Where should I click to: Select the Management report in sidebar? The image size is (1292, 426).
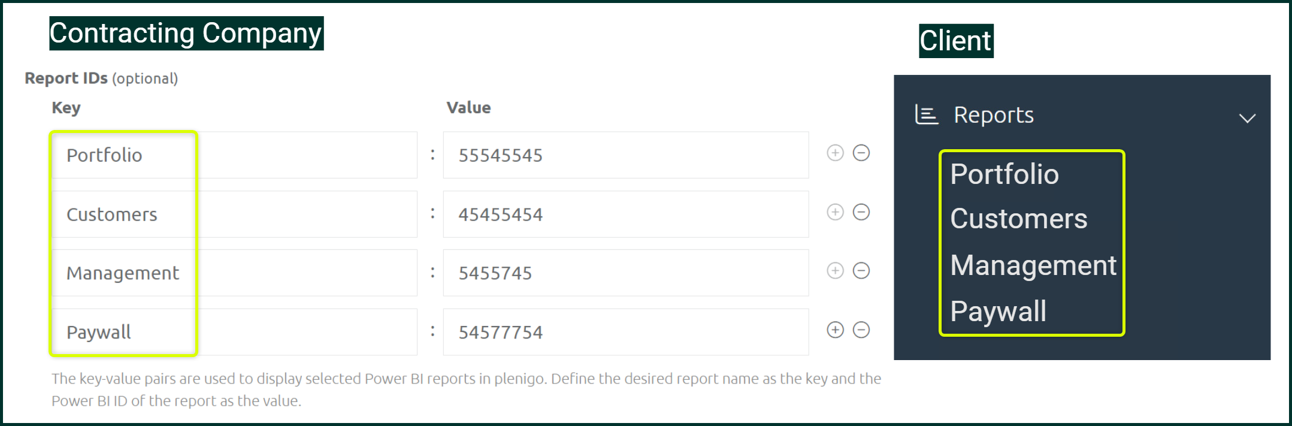click(x=1033, y=265)
